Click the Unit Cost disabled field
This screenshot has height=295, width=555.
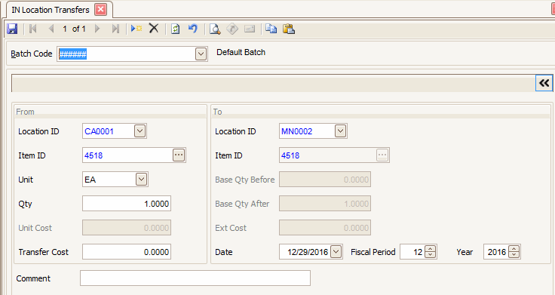click(127, 227)
